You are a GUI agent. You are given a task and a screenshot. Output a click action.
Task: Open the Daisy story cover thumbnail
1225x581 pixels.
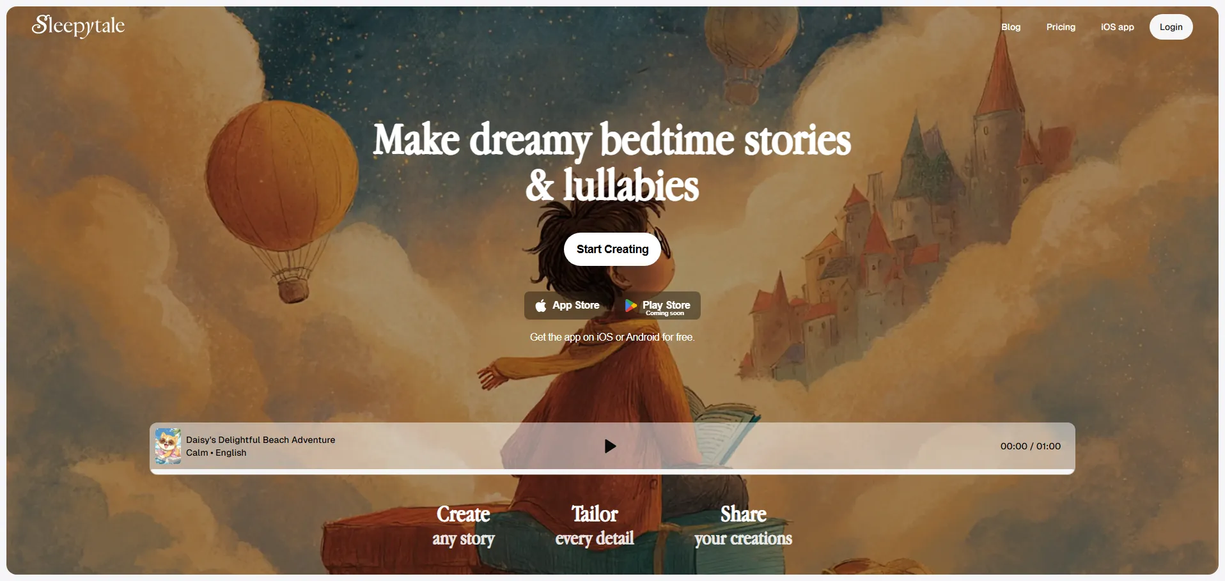(168, 446)
